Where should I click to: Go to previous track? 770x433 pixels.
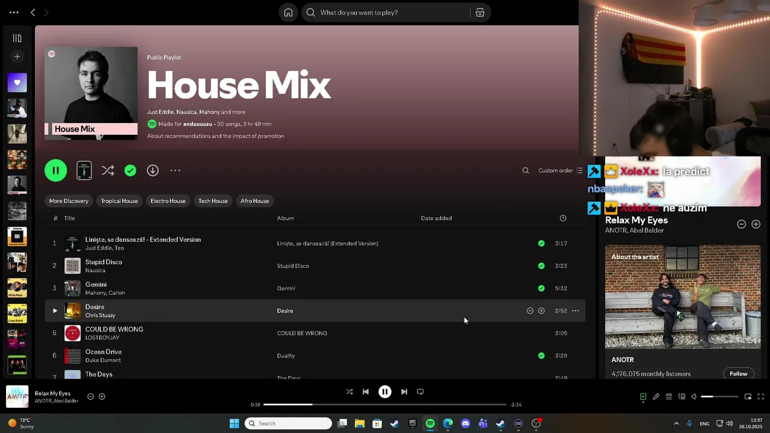366,392
